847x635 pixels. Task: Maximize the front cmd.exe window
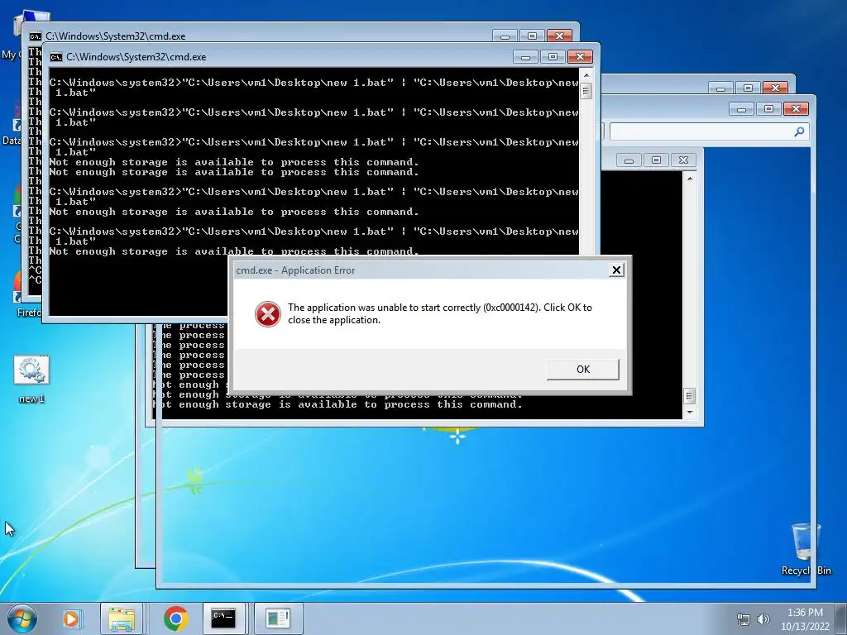coord(553,57)
